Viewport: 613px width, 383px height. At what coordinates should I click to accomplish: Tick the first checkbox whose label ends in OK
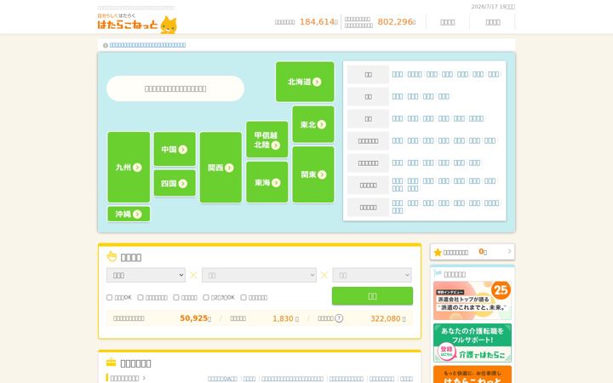(110, 297)
